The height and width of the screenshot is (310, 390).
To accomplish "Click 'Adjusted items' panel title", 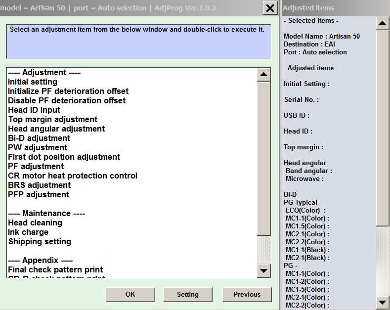I will tap(308, 8).
